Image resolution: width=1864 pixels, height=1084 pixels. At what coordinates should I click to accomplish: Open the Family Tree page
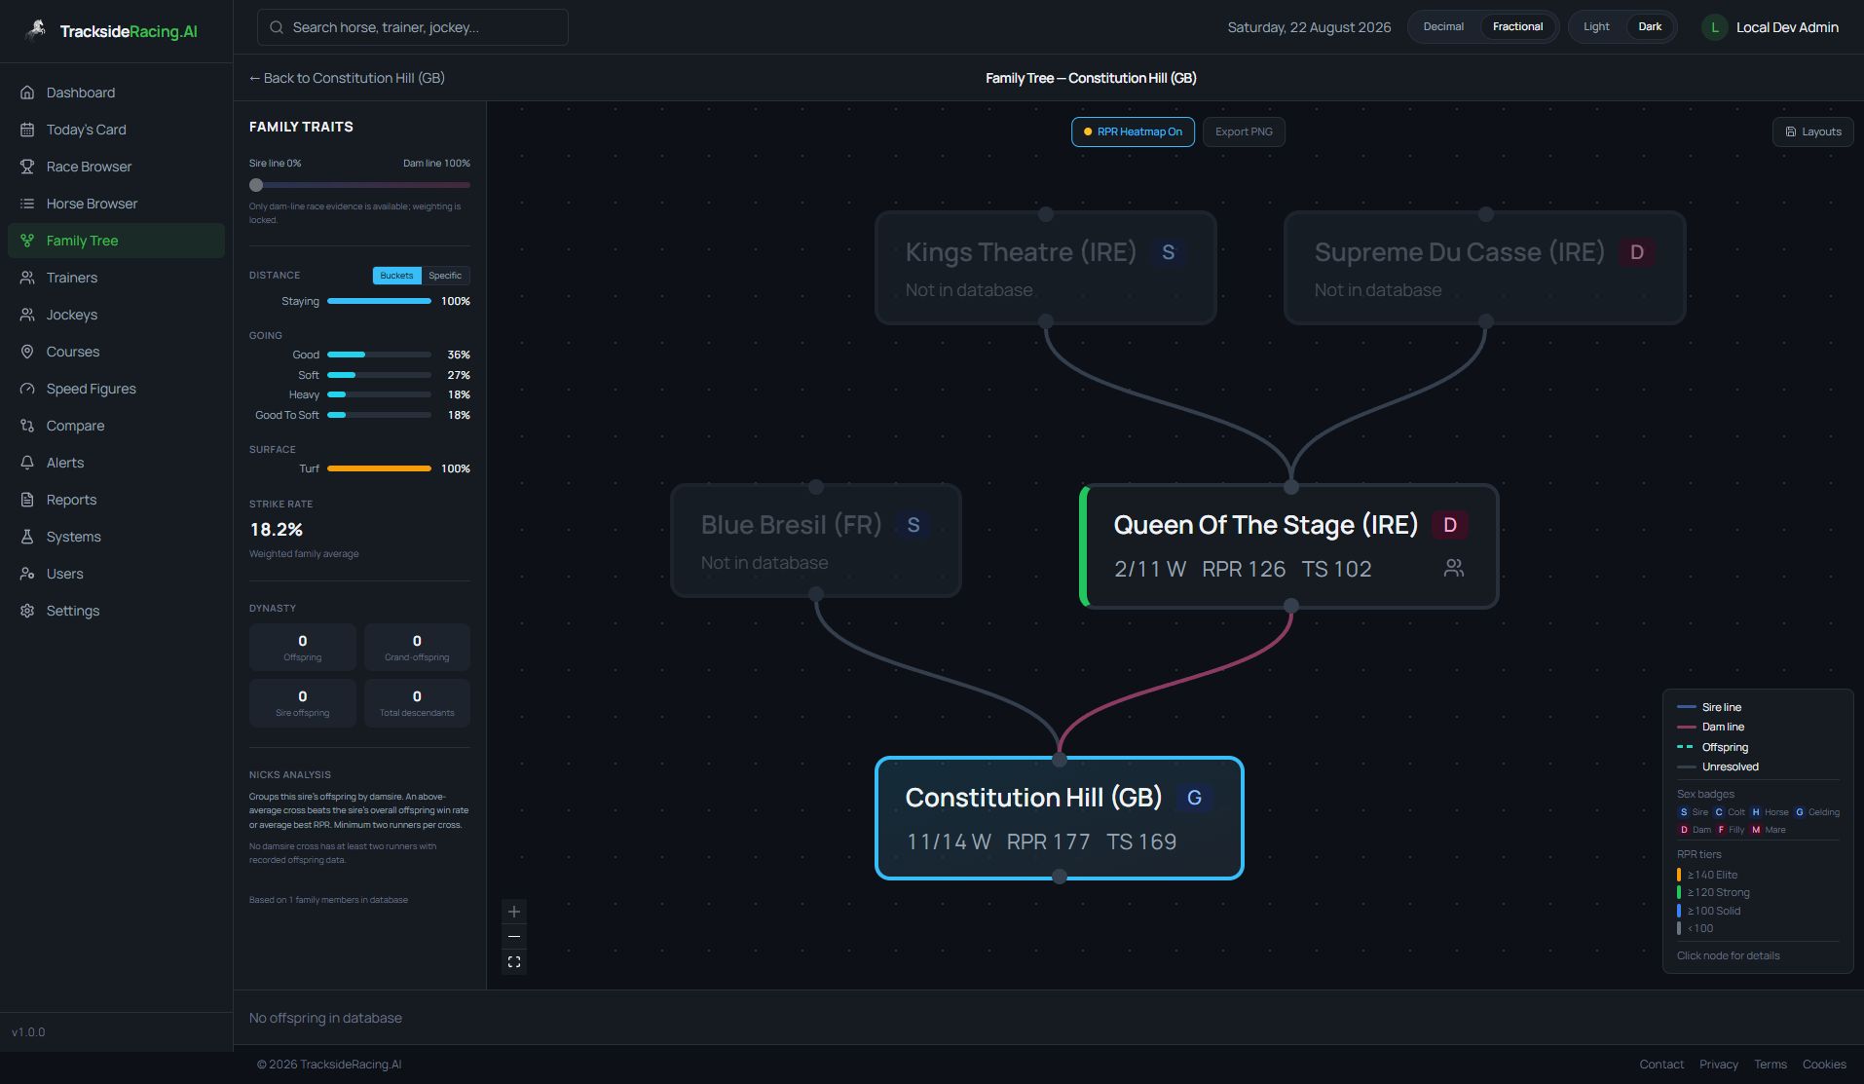tap(116, 241)
